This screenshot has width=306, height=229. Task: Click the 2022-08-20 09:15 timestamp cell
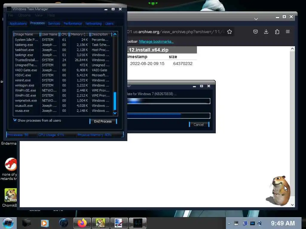point(147,64)
